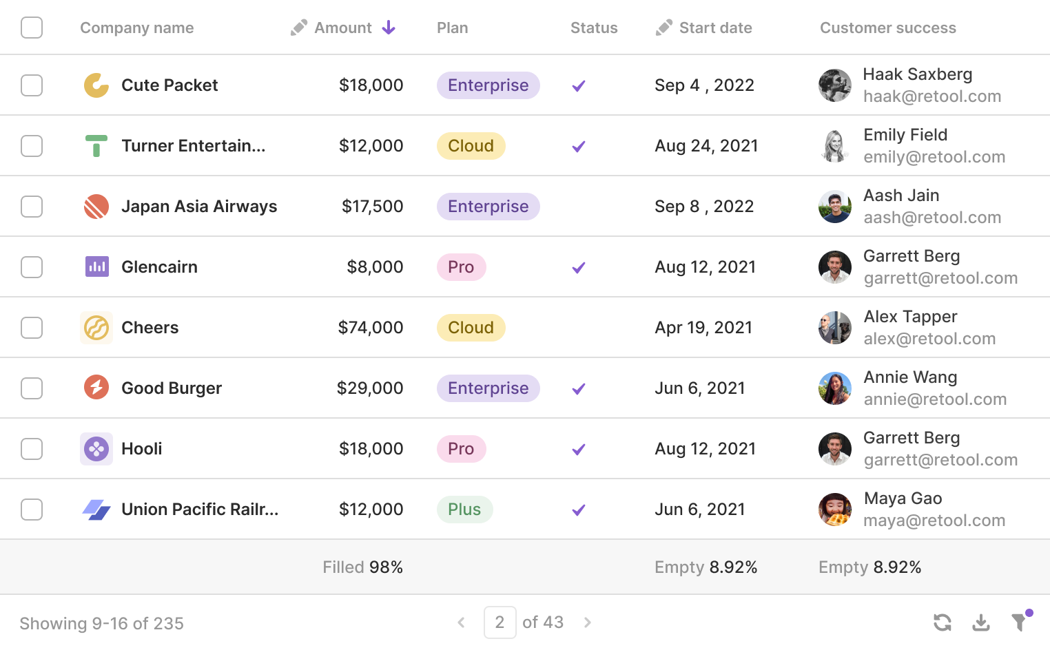
Task: Click the refresh table icon
Action: pyautogui.click(x=942, y=622)
